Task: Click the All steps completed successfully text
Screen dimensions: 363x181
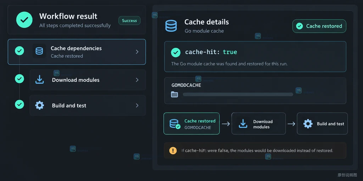Action: click(75, 25)
